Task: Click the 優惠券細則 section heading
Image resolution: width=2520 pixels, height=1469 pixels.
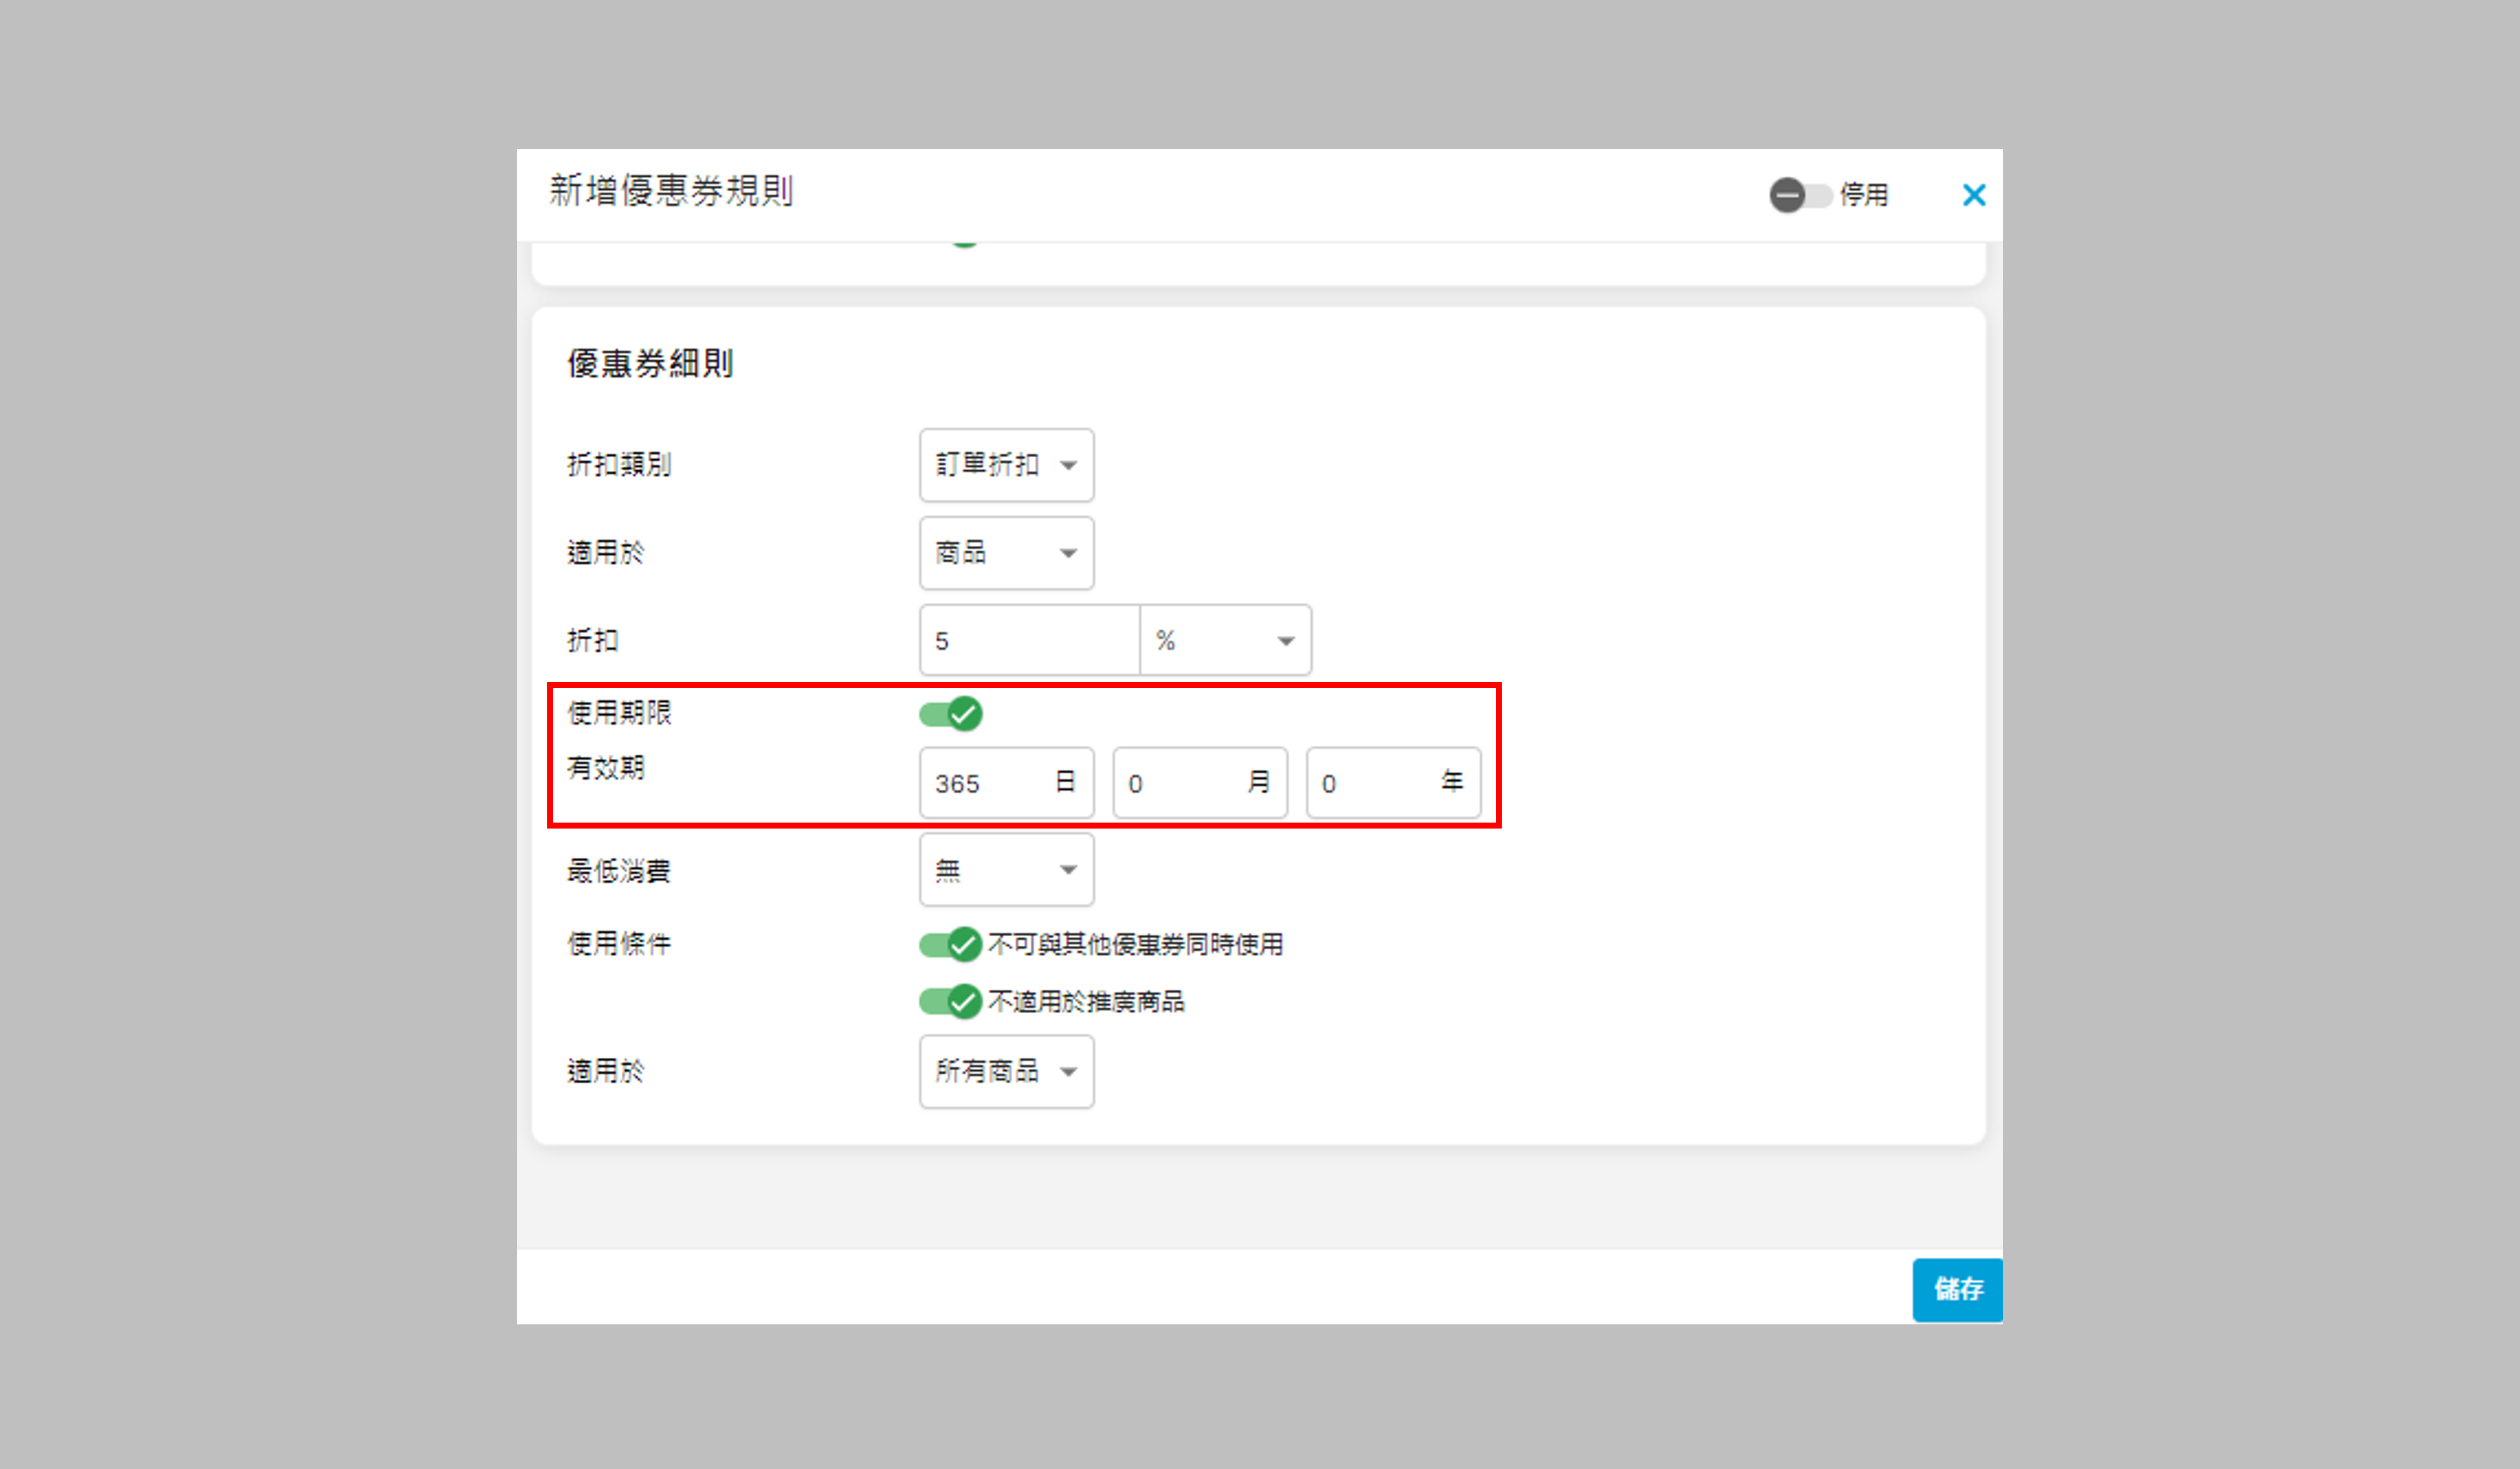Action: point(650,364)
